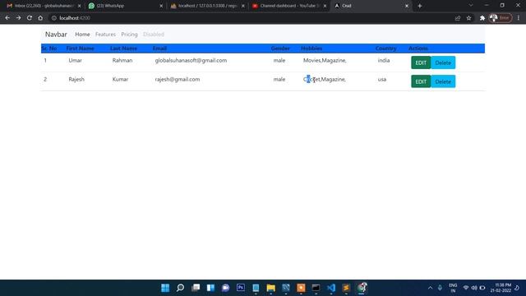Screen dimensions: 526x296
Task: Click the Navbar brand link
Action: (x=56, y=35)
